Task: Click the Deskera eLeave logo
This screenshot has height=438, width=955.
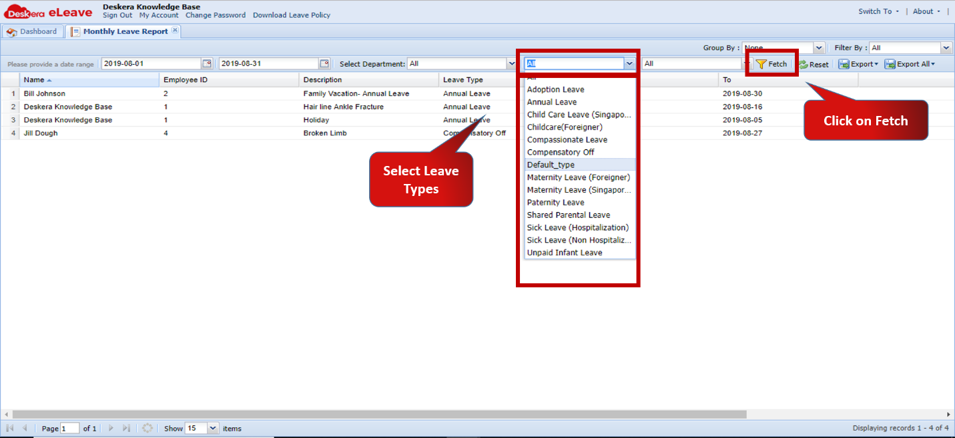Action: click(48, 11)
